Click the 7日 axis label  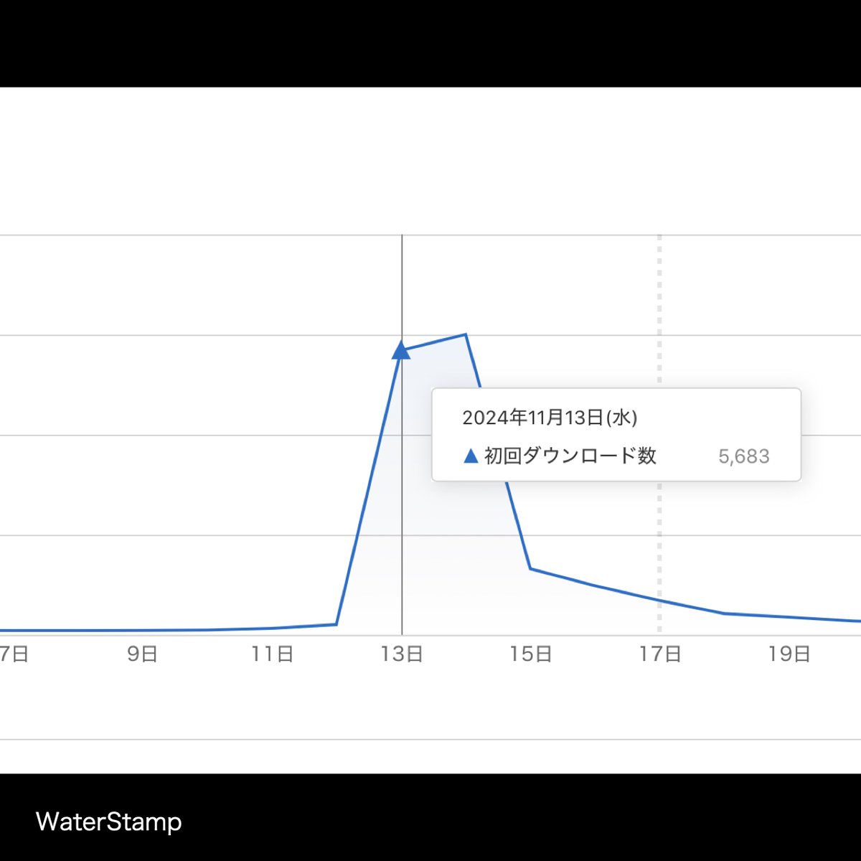tap(14, 654)
